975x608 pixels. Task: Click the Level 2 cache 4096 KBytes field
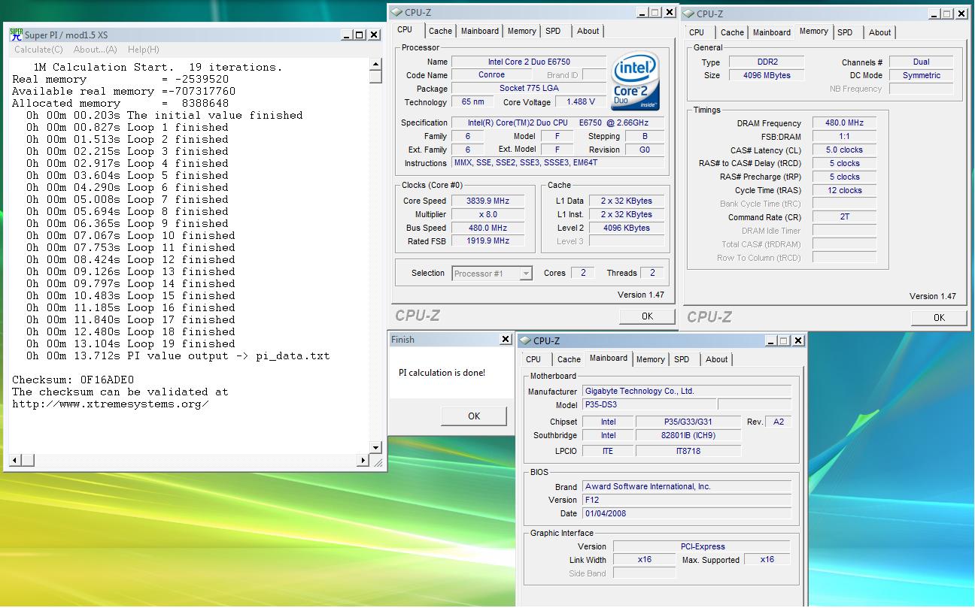[626, 228]
